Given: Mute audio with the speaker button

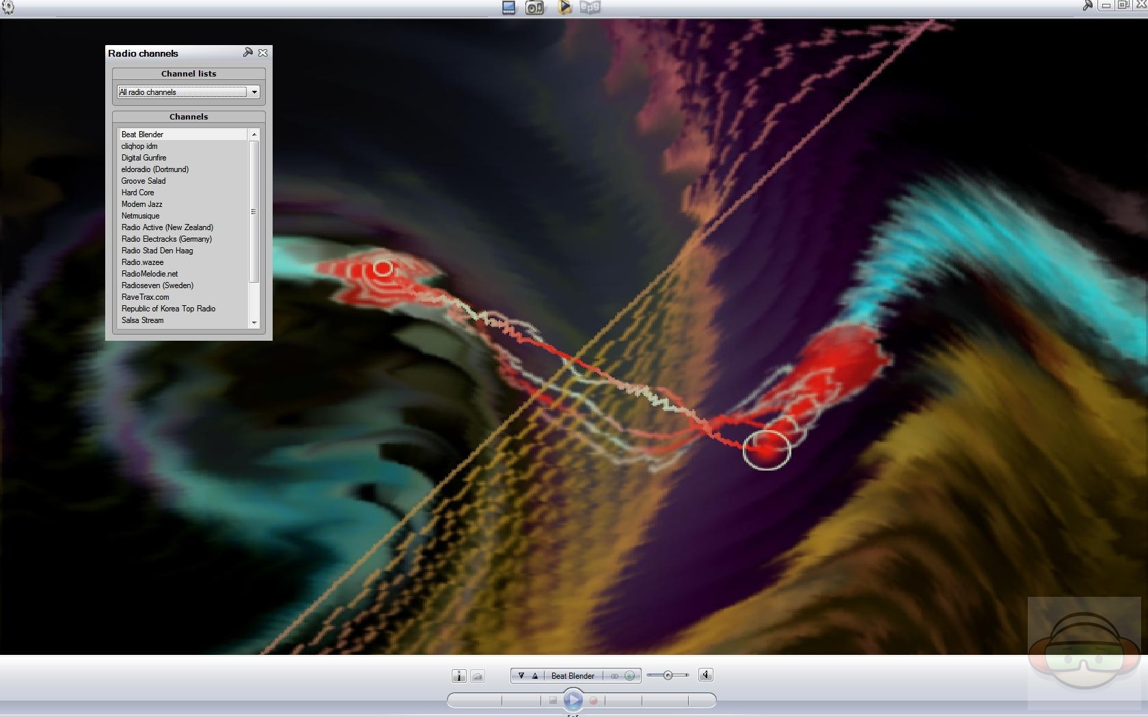Looking at the screenshot, I should click(x=706, y=675).
